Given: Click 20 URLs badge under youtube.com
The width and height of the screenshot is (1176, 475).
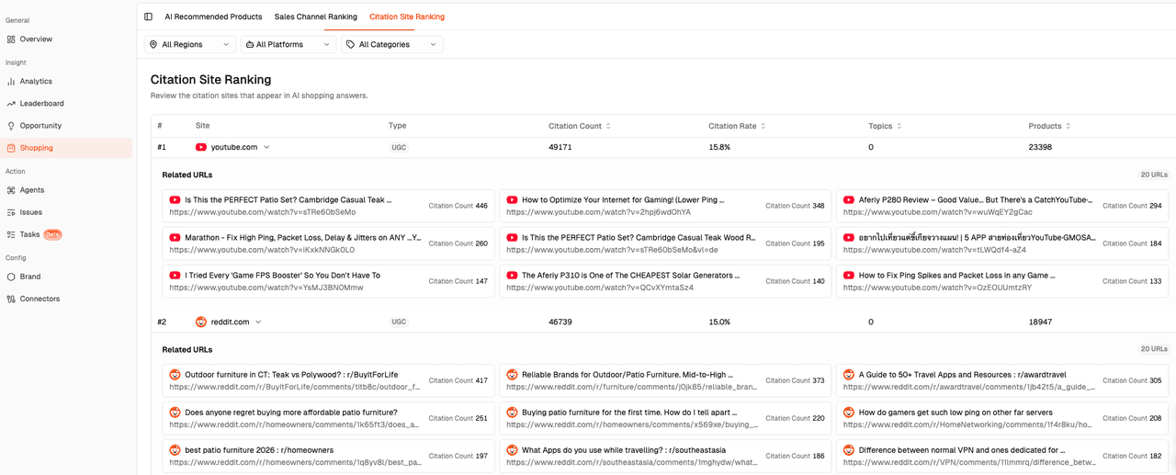Looking at the screenshot, I should coord(1153,175).
